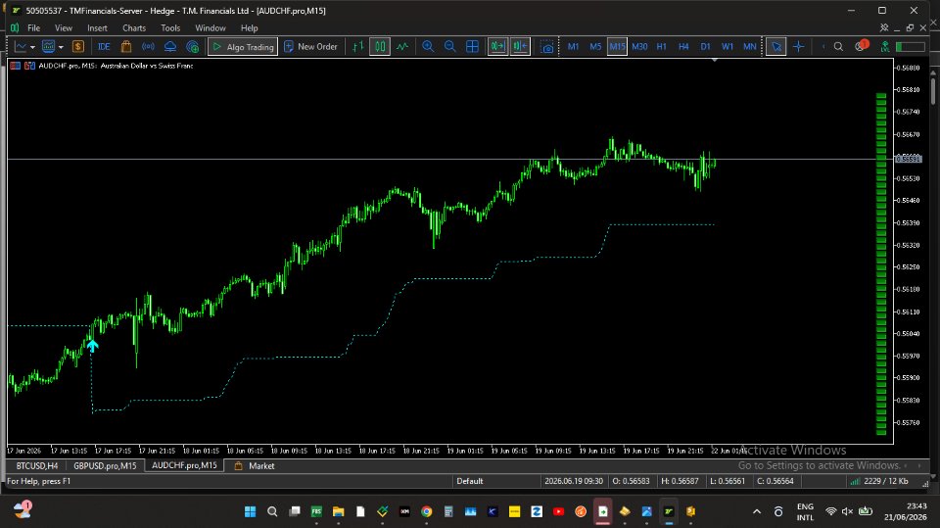Expand the indicators list dropdown arrow
The height and width of the screenshot is (528, 940).
61,47
